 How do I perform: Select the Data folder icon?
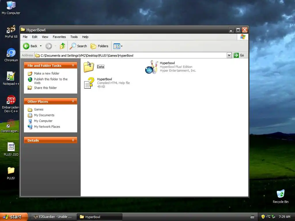click(89, 67)
